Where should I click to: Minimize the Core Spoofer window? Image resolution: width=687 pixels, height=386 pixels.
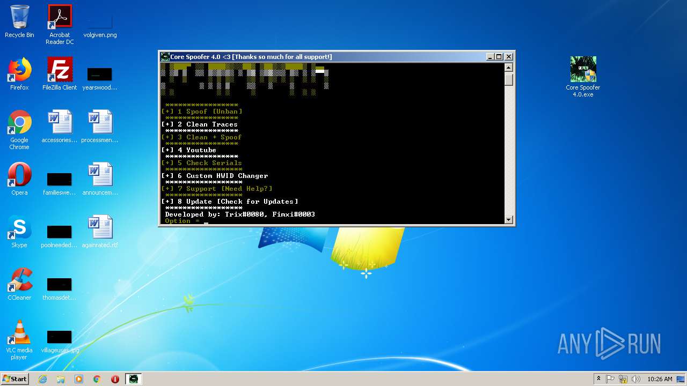point(490,57)
